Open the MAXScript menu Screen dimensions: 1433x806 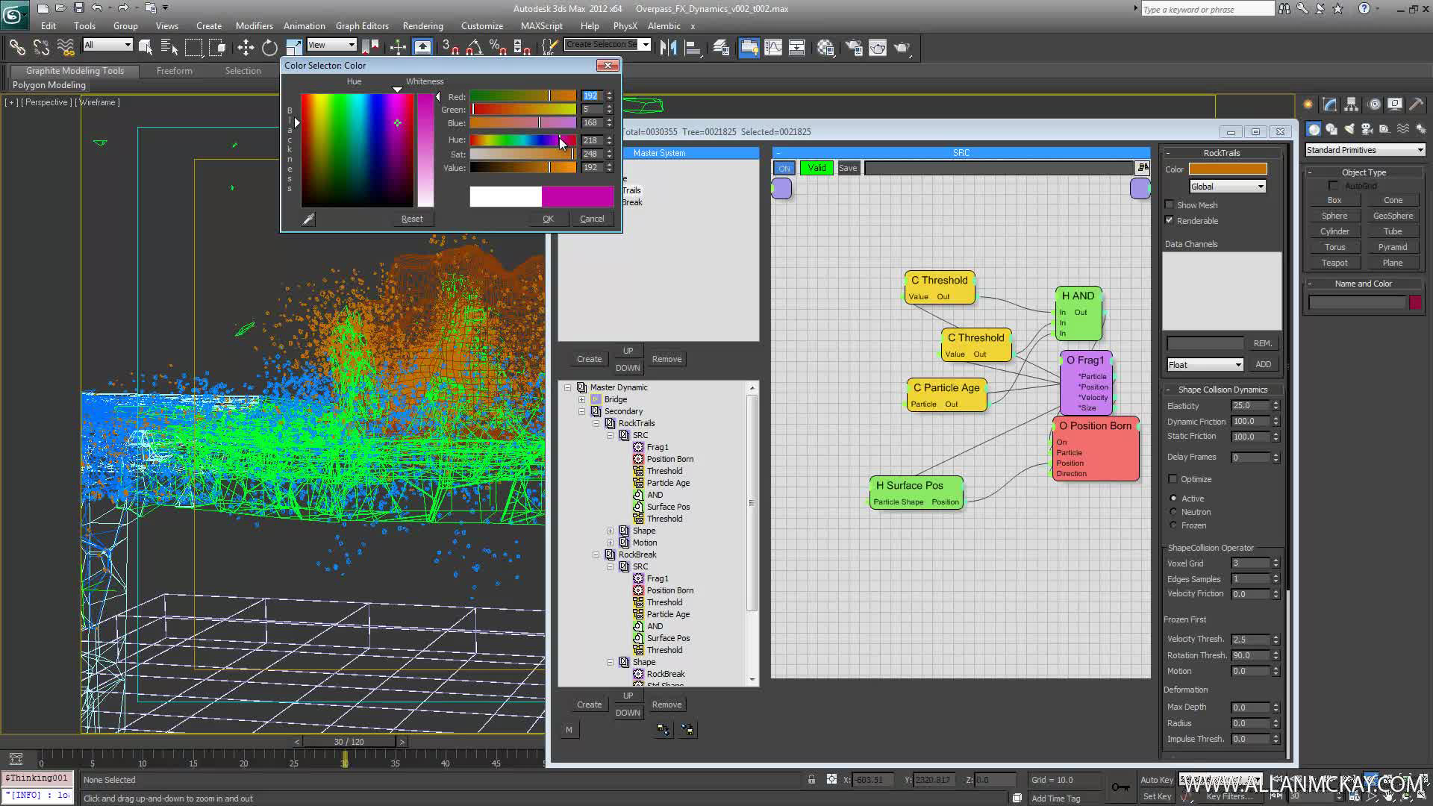point(541,25)
